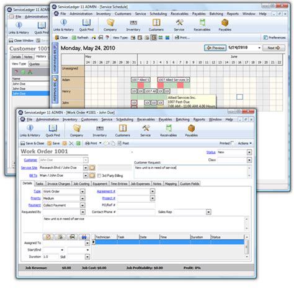Click Company icon in Service Schedule window

[x=110, y=25]
